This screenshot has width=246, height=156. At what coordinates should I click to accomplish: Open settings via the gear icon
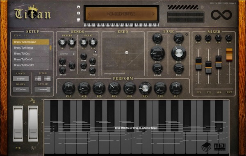tap(202, 7)
